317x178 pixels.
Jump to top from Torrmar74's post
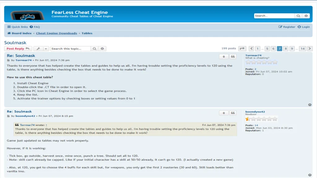tap(310, 105)
